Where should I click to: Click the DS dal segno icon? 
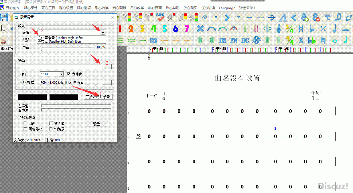(223, 40)
